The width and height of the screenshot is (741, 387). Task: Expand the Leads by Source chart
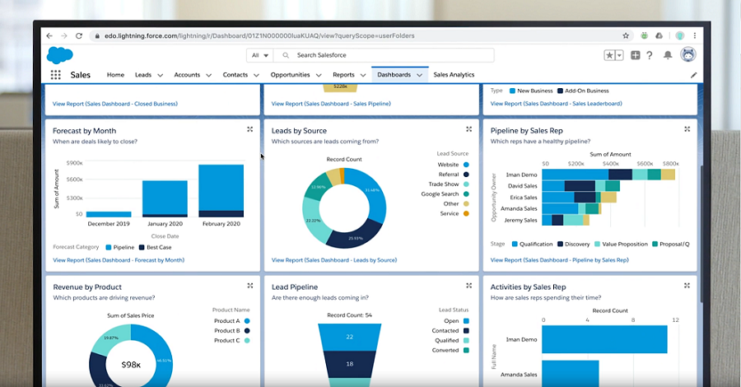coord(468,129)
